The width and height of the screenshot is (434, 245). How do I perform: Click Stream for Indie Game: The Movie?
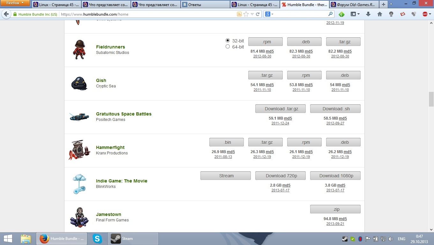click(226, 176)
